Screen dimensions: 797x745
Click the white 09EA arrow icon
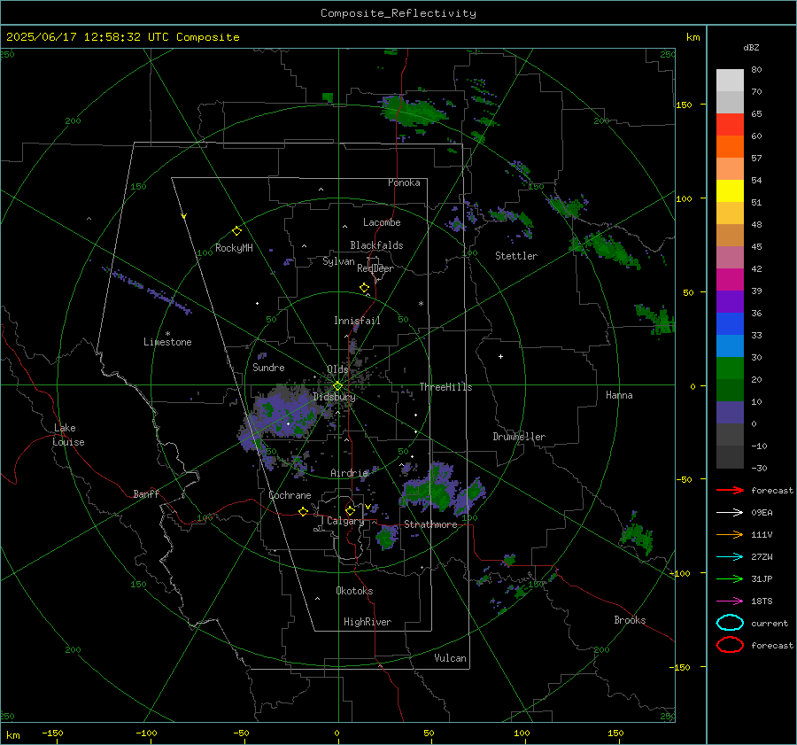[x=730, y=513]
